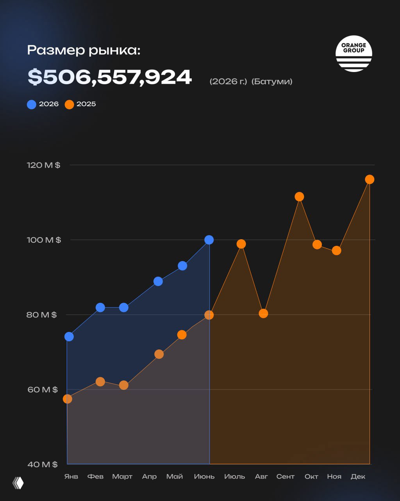Image resolution: width=400 pixels, height=501 pixels.
Task: Select the orange 2025 March data point
Action: pyautogui.click(x=124, y=385)
